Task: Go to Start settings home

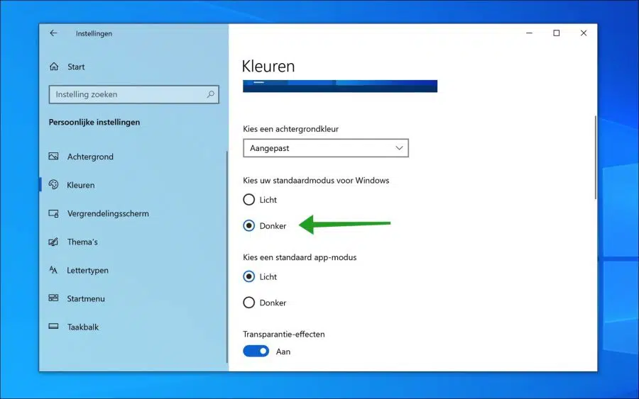Action: pos(76,67)
